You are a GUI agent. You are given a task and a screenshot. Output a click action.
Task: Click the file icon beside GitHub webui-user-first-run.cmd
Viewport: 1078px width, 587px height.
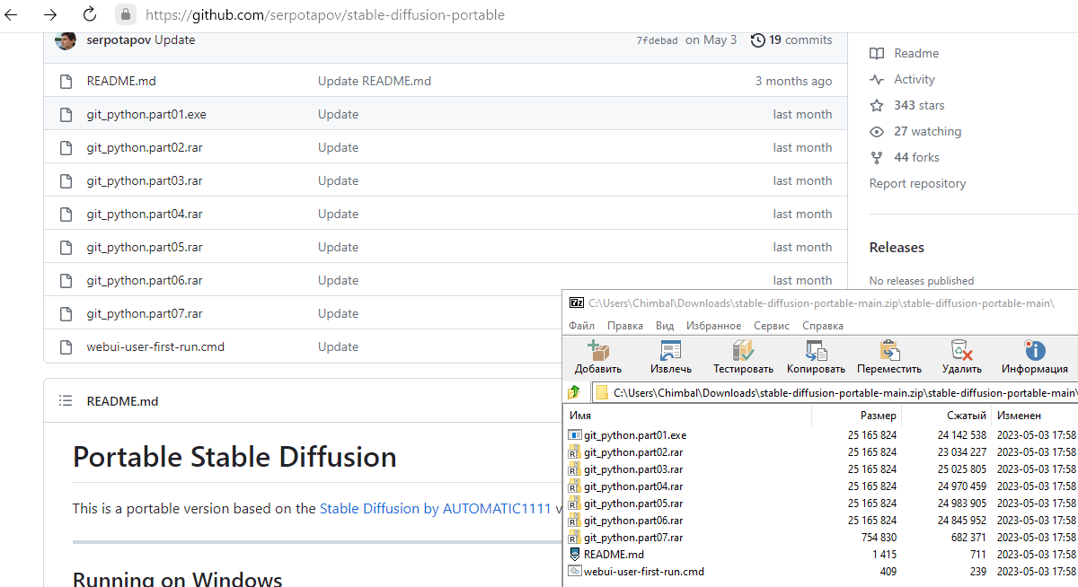click(x=65, y=346)
